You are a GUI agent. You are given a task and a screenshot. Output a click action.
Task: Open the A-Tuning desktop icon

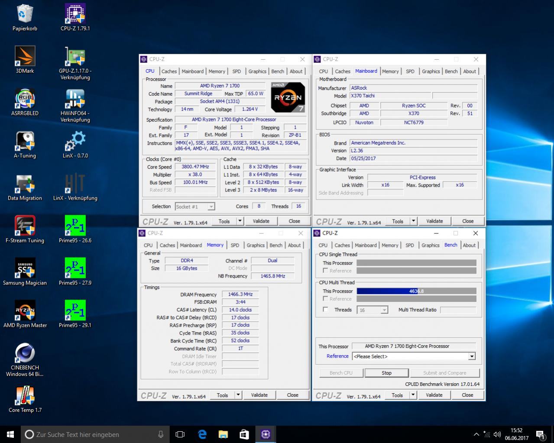pos(25,145)
